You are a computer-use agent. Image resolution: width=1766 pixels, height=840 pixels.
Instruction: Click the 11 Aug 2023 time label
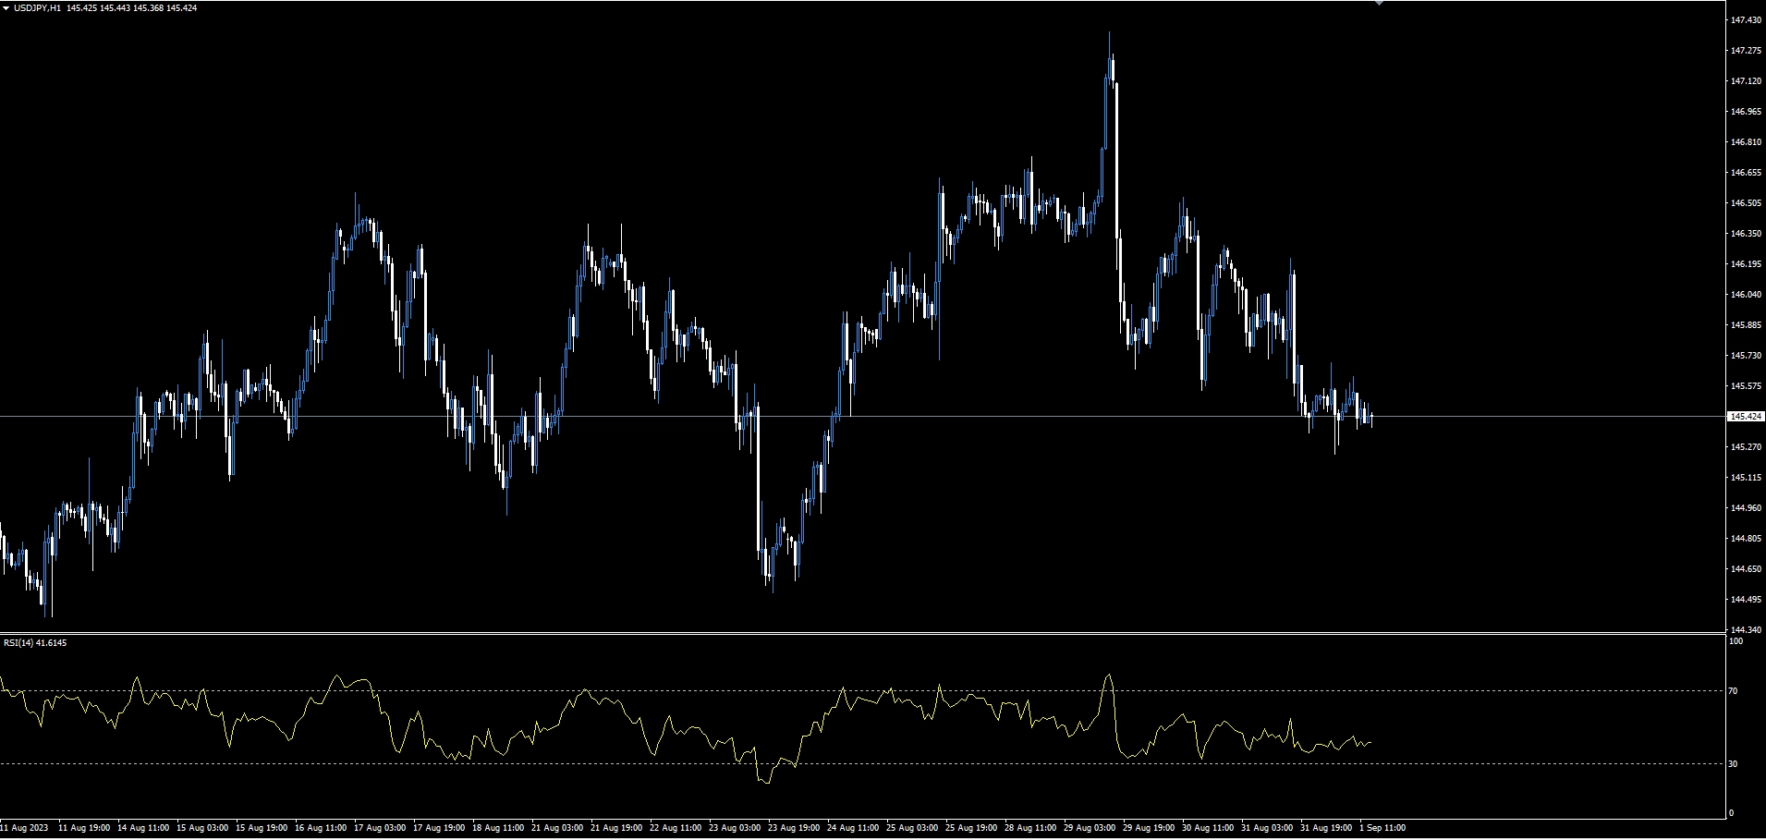(25, 828)
